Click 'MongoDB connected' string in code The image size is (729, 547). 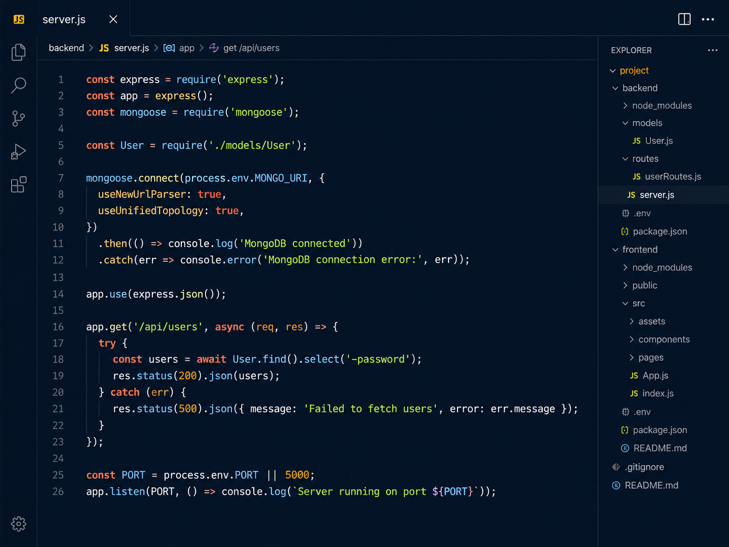(296, 244)
